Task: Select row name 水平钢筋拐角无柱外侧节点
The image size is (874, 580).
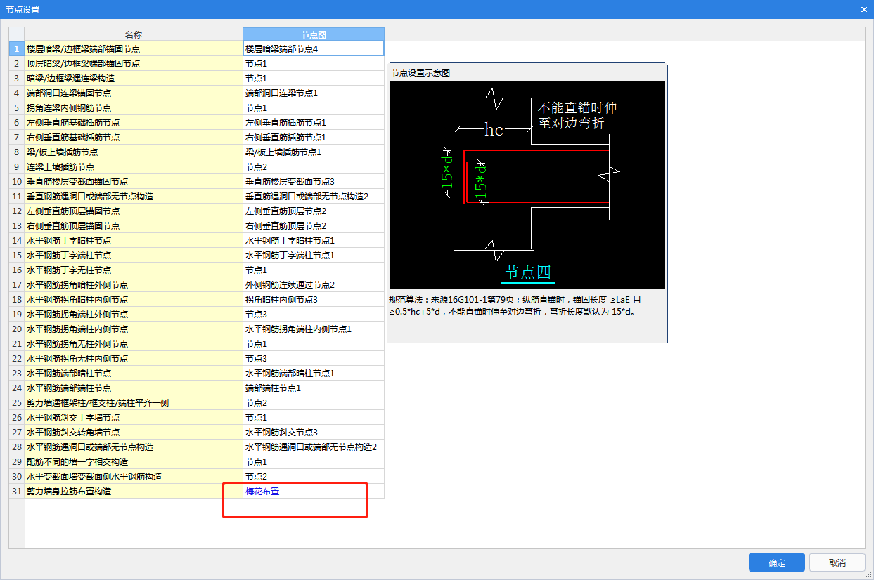Action: click(134, 344)
